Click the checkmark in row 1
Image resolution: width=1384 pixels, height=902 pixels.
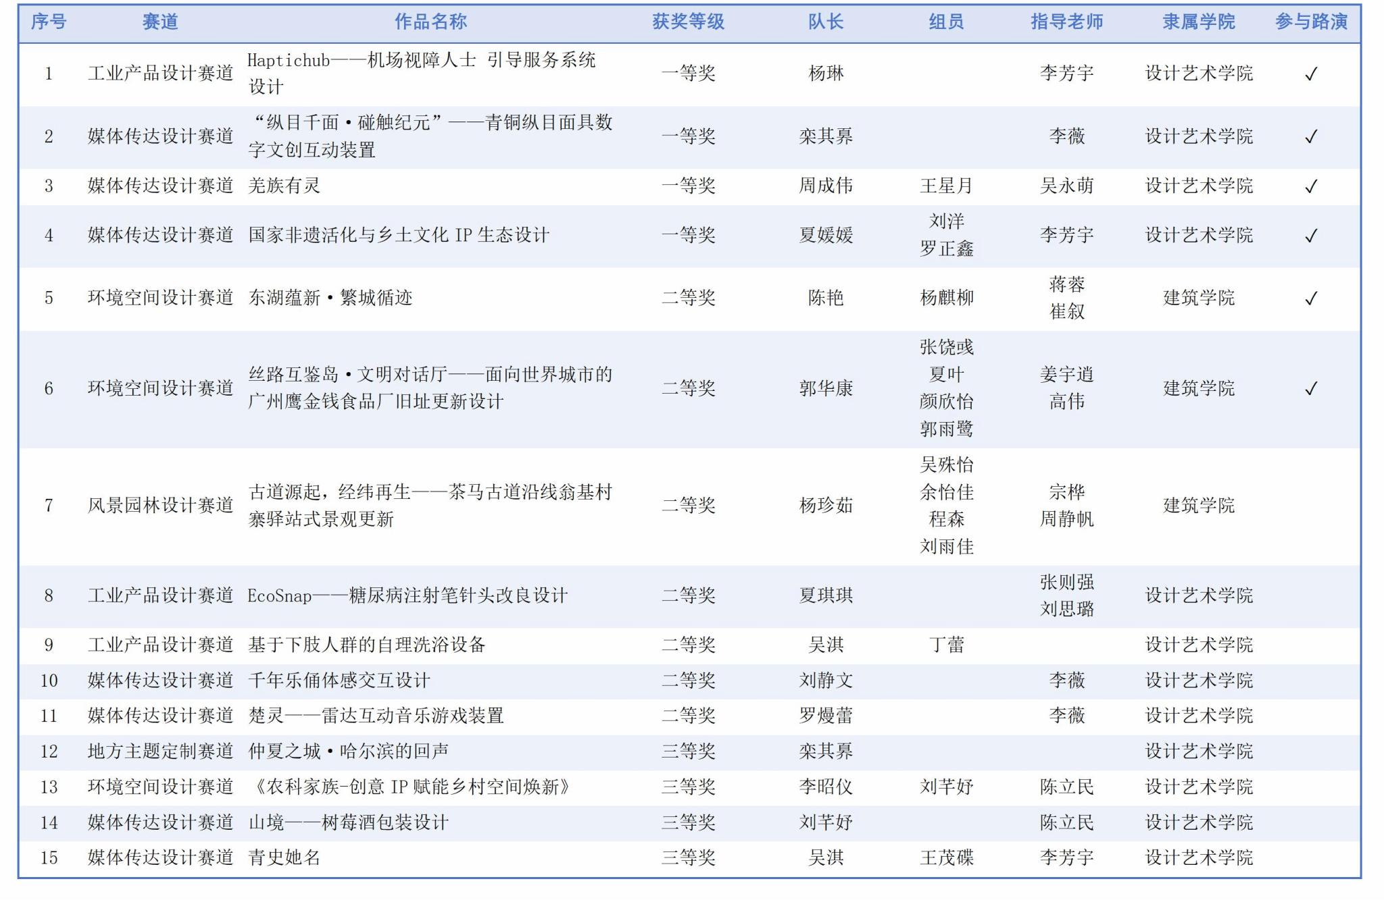[1311, 74]
